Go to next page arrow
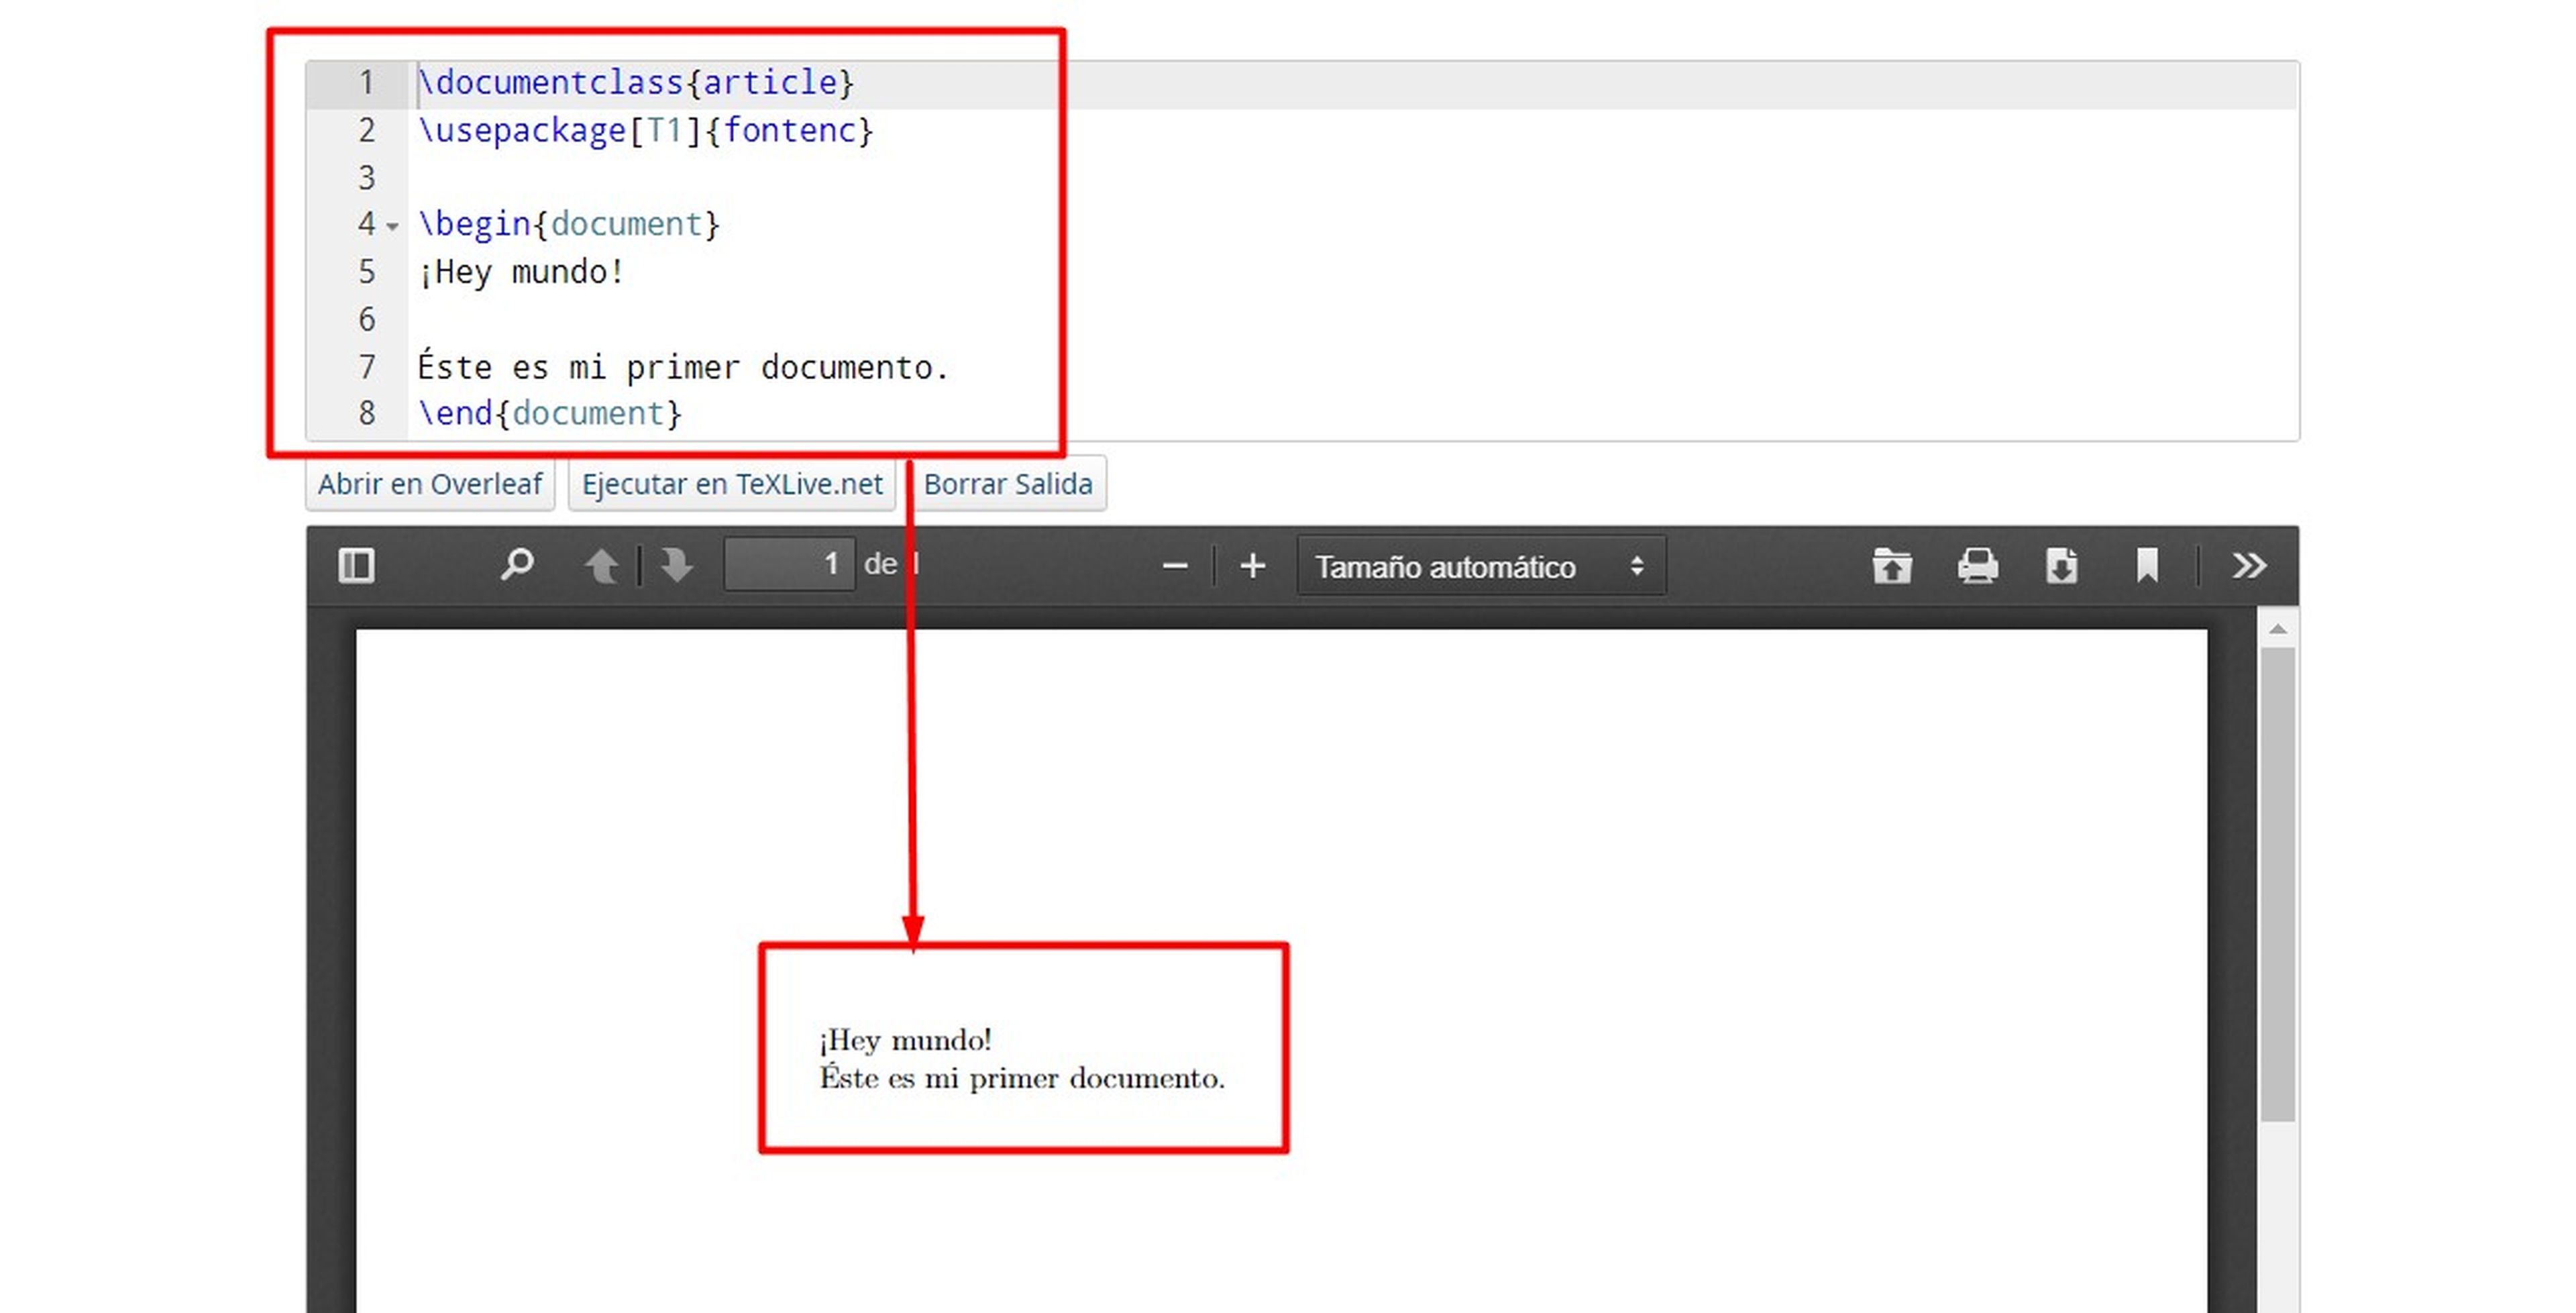This screenshot has height=1313, width=2576. pyautogui.click(x=677, y=566)
